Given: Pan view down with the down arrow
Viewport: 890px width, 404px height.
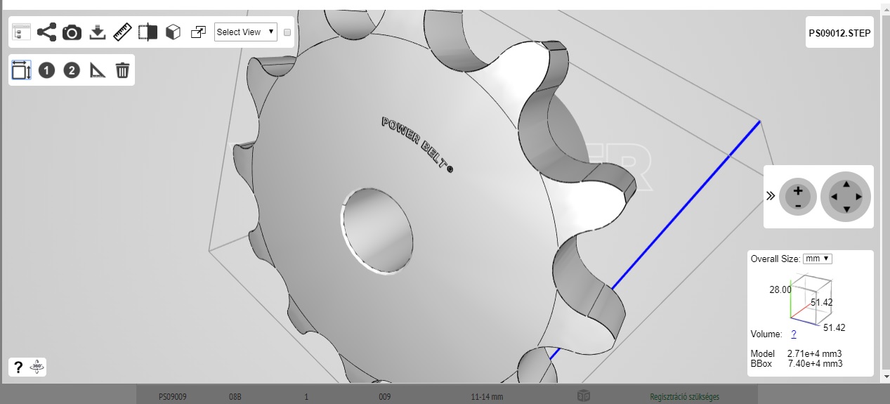Looking at the screenshot, I should tap(846, 209).
